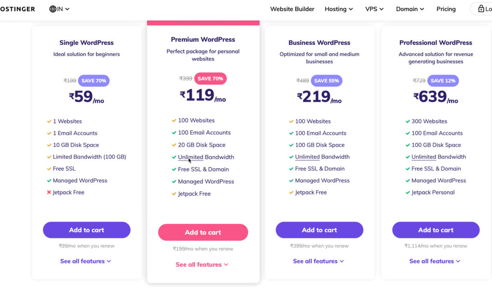The width and height of the screenshot is (492, 289).
Task: Click Save 55% badge on Business plan
Action: 327,80
